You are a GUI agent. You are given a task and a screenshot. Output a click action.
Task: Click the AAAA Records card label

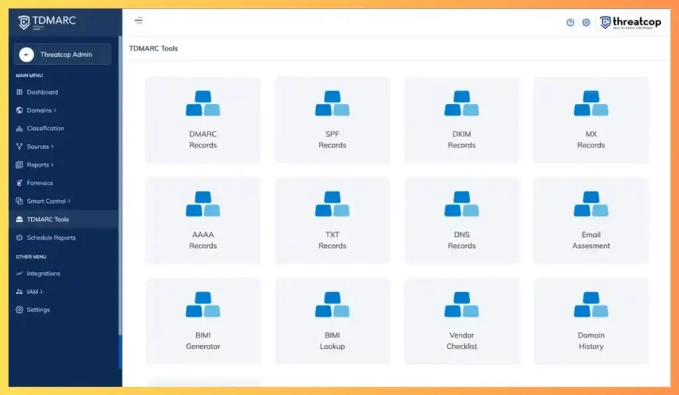tap(203, 240)
